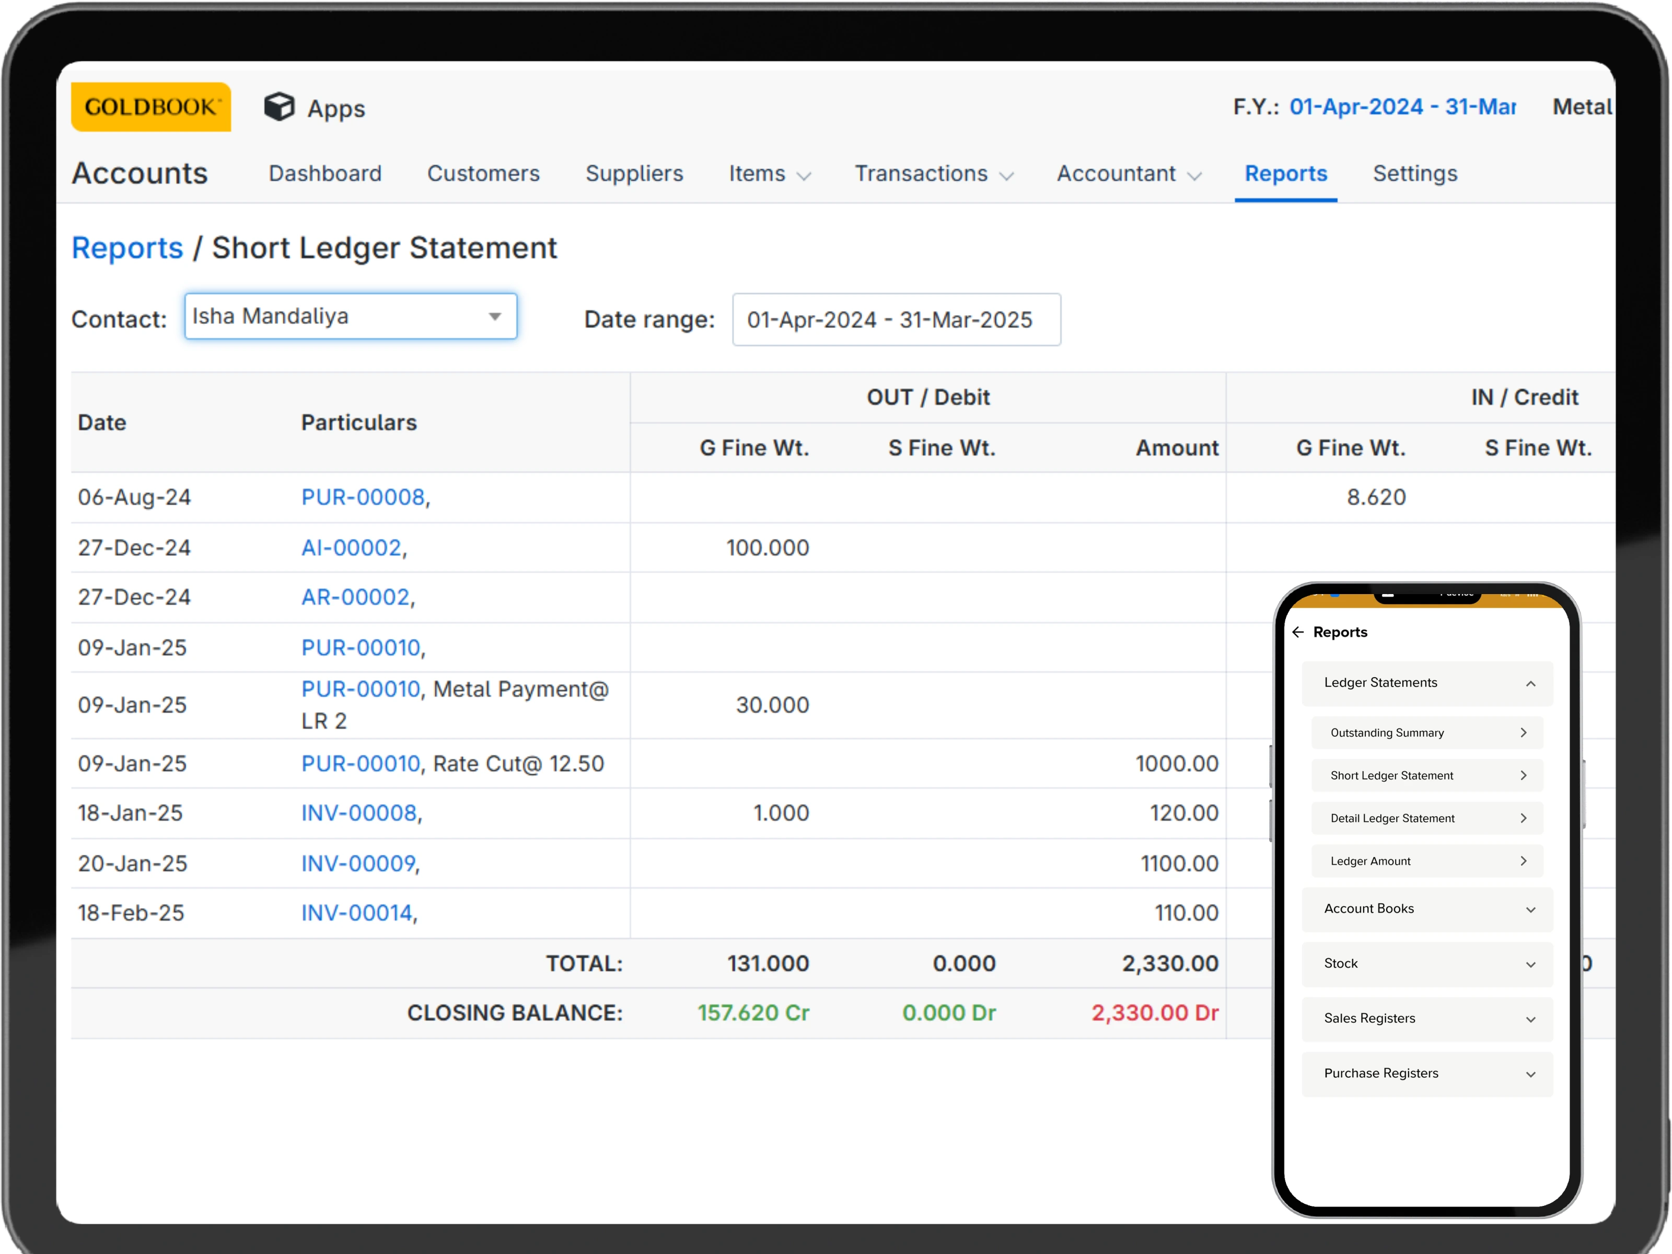Open Outstanding Summary via its arrow icon
This screenshot has width=1672, height=1254.
1523,733
